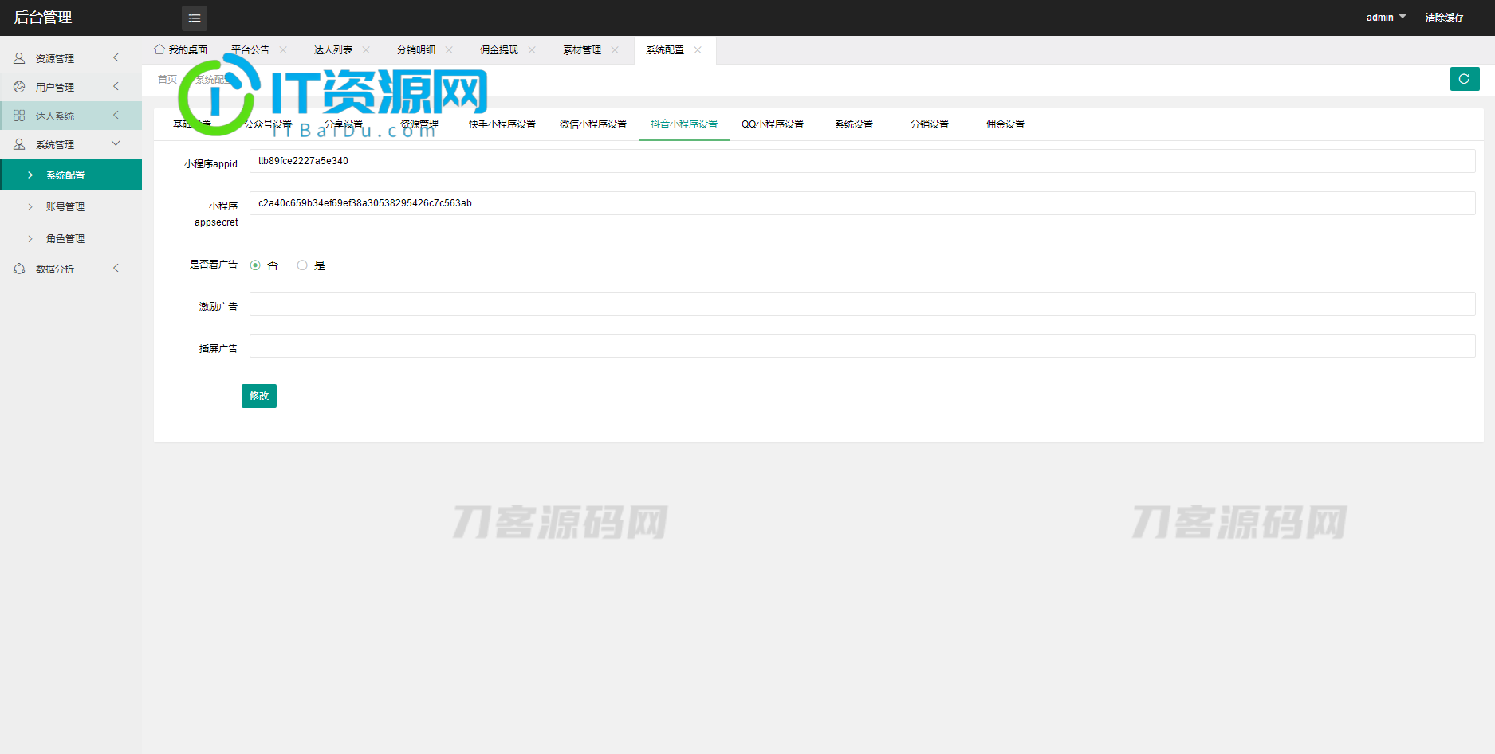
Task: Click the 清除缓存 link
Action: 1445,18
